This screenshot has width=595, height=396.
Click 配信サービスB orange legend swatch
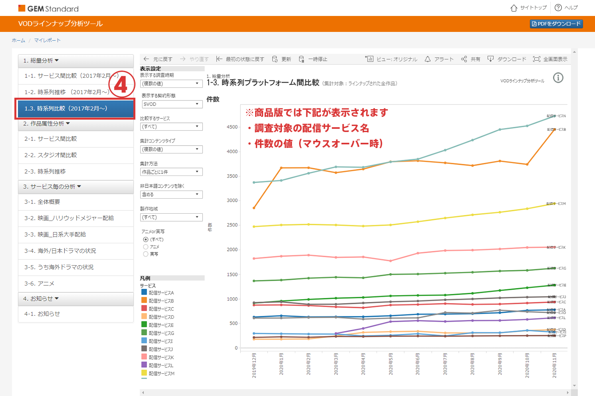click(144, 300)
